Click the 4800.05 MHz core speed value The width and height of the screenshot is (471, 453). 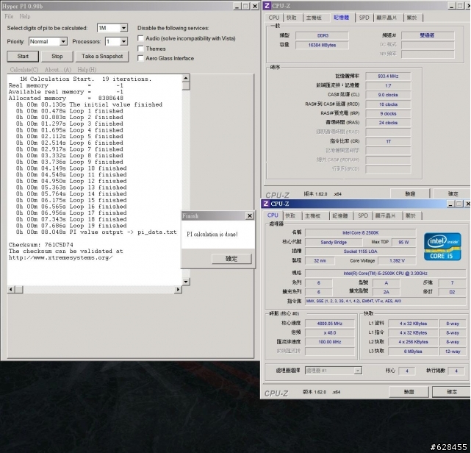click(329, 324)
